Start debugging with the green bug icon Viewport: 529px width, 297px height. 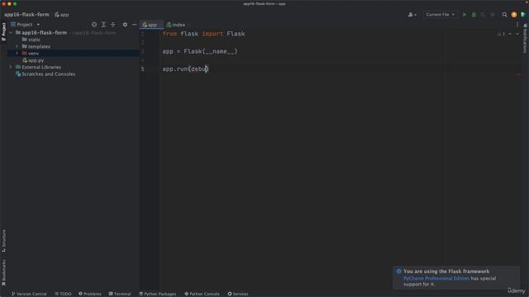pyautogui.click(x=474, y=15)
